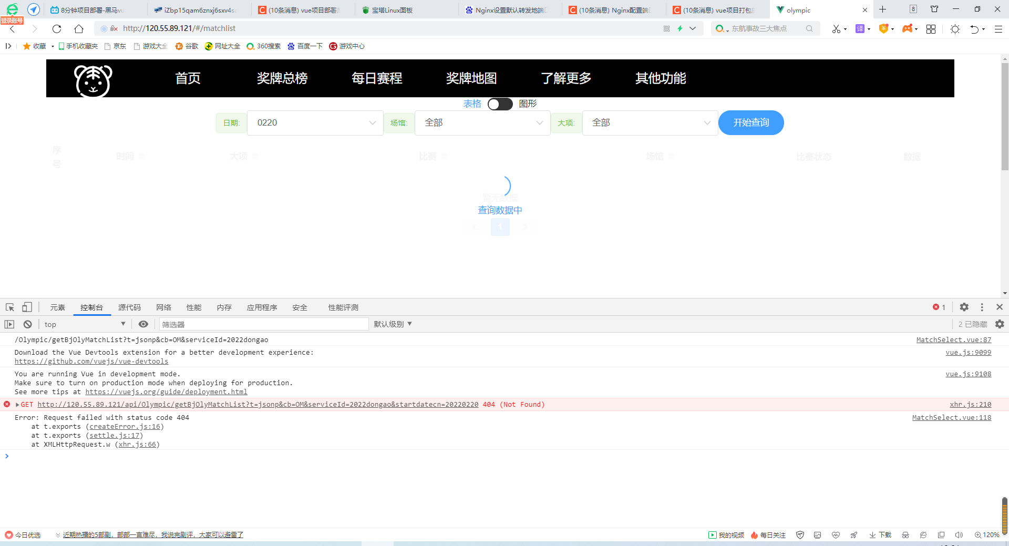Screen dimensions: 1009x546
Task: Create live expression with eye icon
Action: 143,324
